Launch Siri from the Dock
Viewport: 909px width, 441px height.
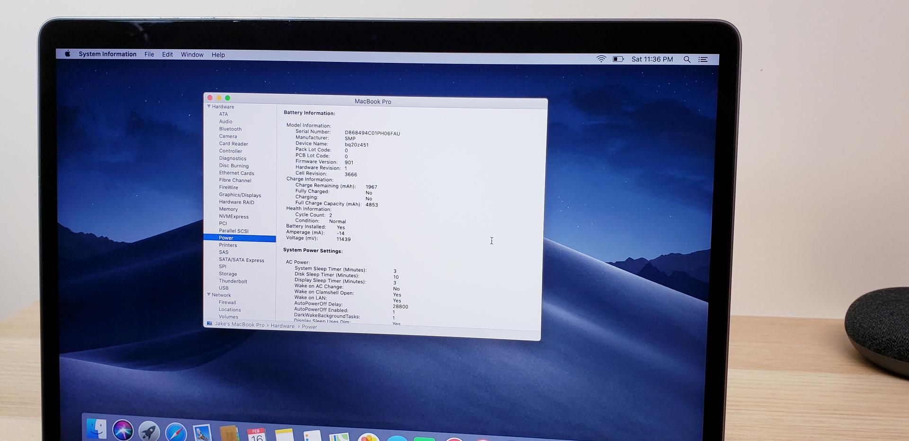pos(123,431)
